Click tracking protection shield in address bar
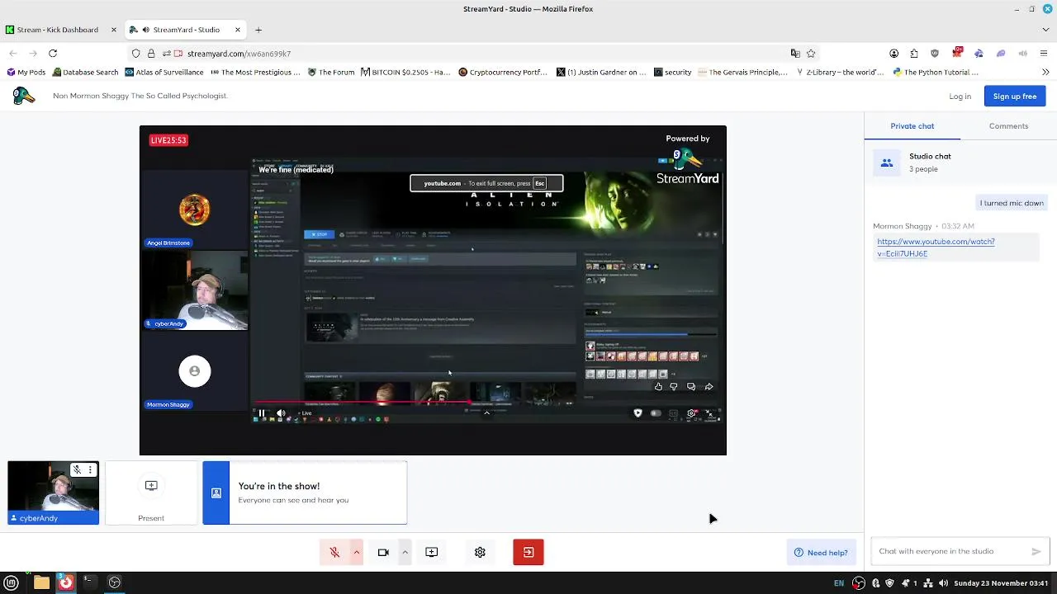Viewport: 1057px width, 594px height. (x=136, y=54)
